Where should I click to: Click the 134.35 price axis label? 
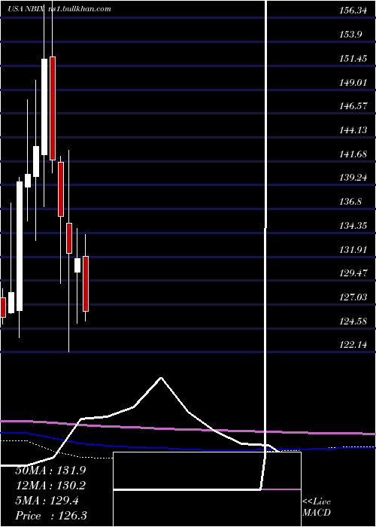(353, 226)
